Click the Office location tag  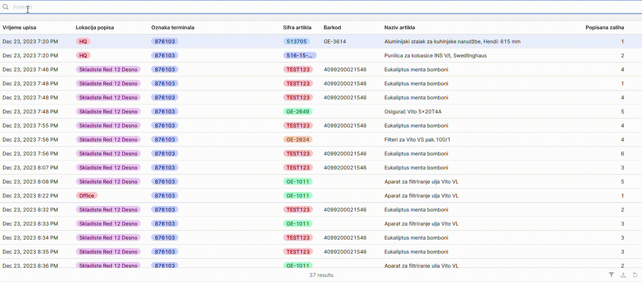(x=87, y=196)
